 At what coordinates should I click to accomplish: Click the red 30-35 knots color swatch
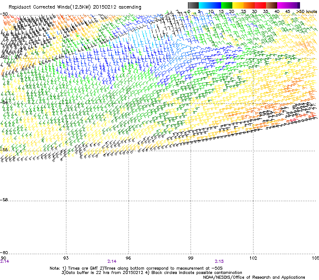pos(260,5)
